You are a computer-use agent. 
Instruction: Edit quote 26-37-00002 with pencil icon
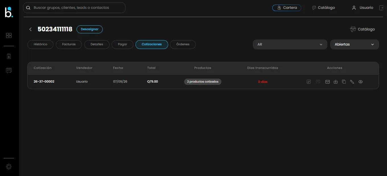tap(352, 82)
